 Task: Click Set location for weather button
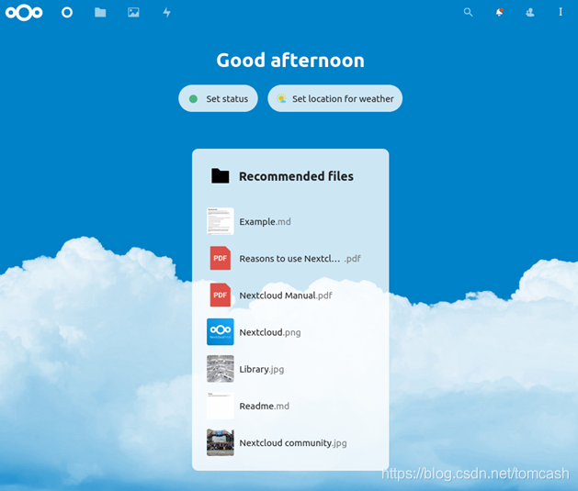pyautogui.click(x=335, y=98)
